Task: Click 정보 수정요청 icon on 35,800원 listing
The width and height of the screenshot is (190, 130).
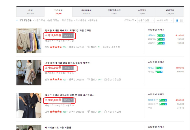Action: tap(106, 111)
